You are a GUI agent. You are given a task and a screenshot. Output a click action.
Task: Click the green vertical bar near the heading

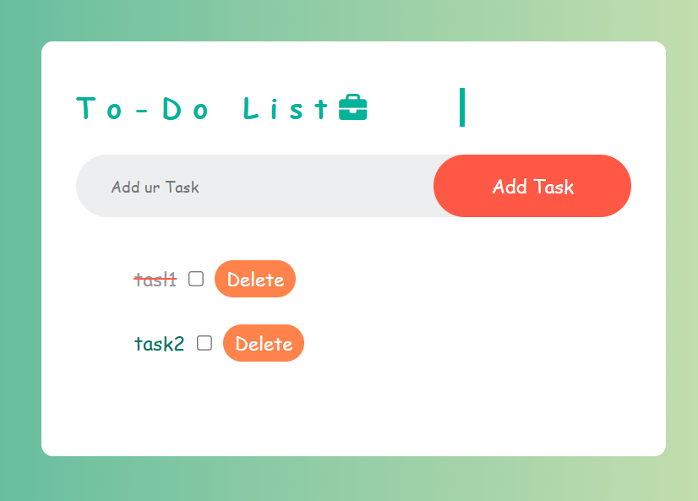pos(462,107)
